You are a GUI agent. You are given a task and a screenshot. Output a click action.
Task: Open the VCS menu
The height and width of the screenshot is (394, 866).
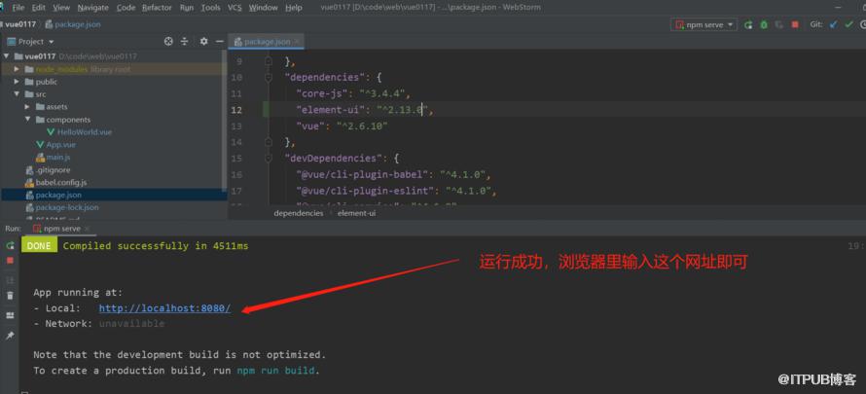pyautogui.click(x=235, y=8)
